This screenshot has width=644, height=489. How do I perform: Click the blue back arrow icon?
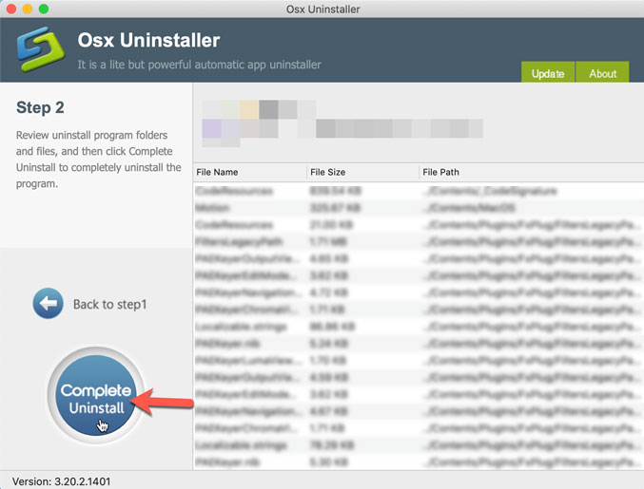click(48, 305)
